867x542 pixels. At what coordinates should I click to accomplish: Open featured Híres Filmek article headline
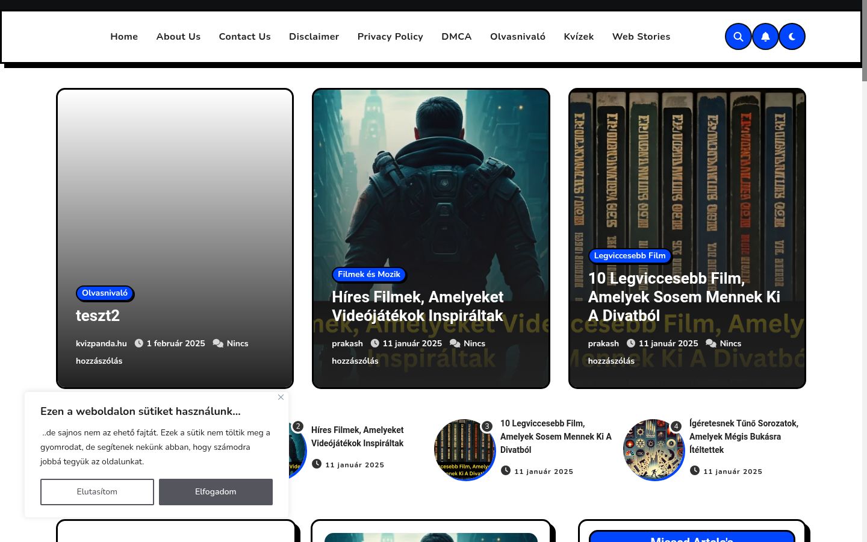pyautogui.click(x=417, y=307)
